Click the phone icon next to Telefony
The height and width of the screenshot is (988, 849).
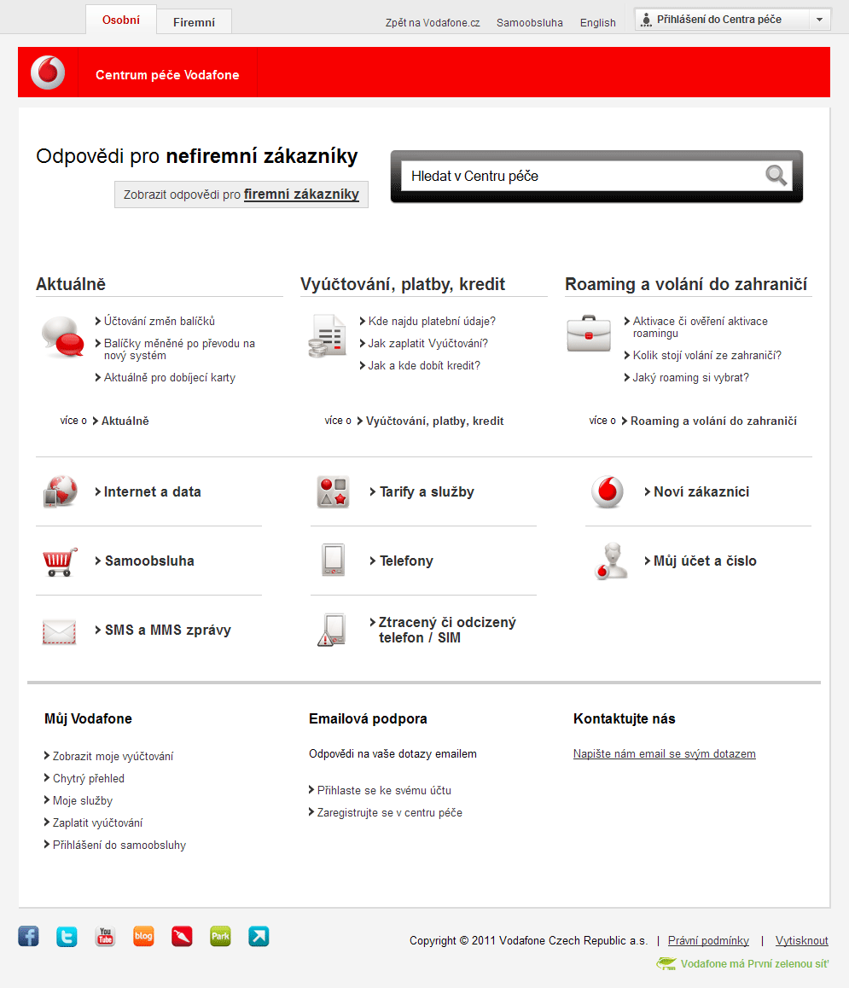(334, 560)
